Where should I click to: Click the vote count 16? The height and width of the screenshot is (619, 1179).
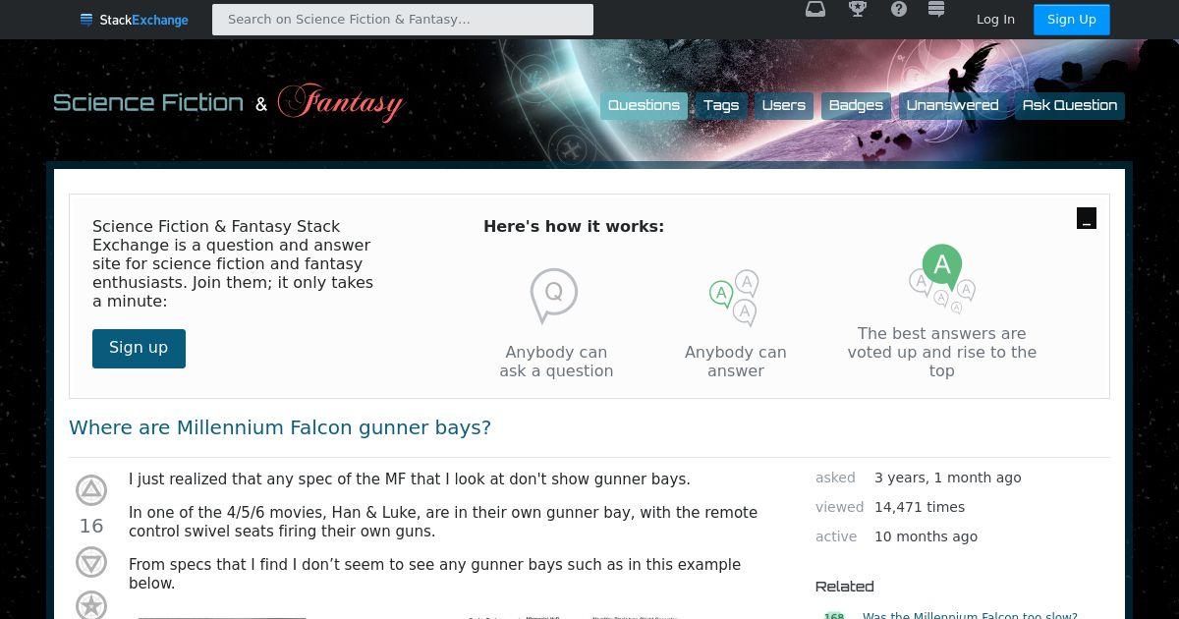click(x=91, y=527)
